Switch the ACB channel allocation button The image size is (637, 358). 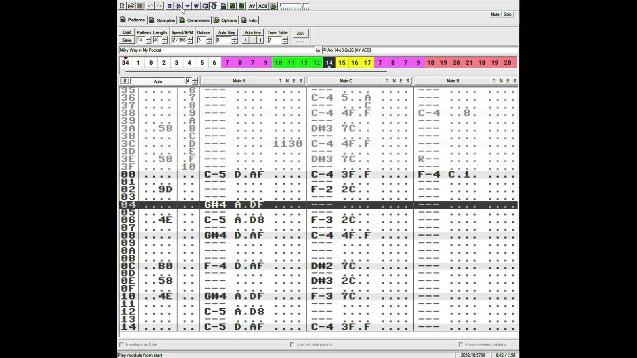pos(263,6)
